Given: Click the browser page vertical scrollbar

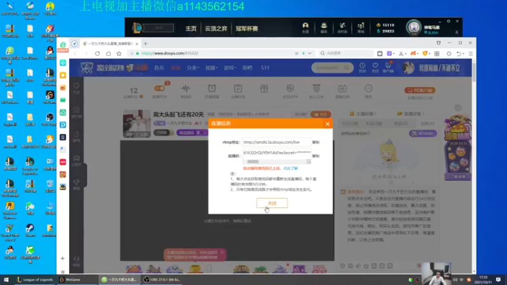Looking at the screenshot, I should (x=474, y=71).
